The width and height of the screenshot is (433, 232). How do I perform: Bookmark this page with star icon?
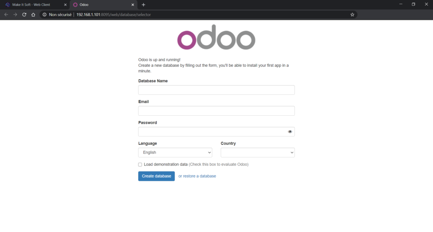coord(352,15)
